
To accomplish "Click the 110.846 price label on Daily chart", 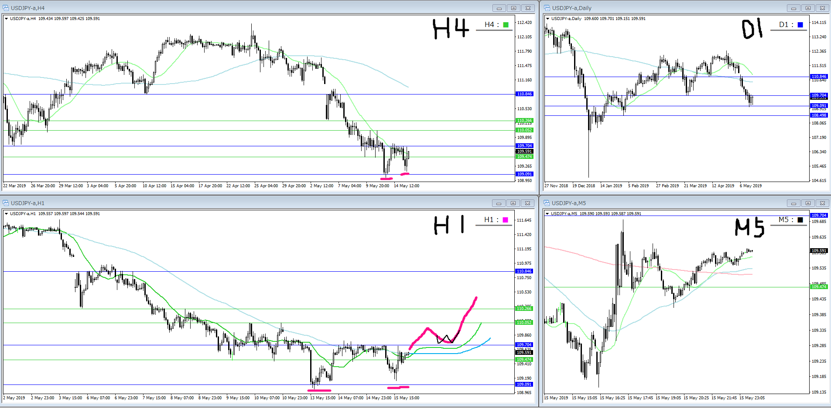I will (819, 77).
